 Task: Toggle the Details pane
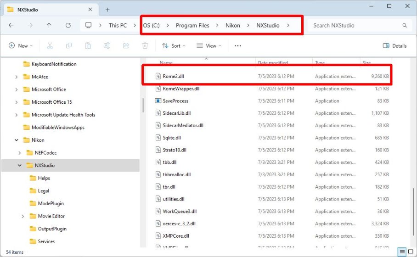click(x=394, y=46)
